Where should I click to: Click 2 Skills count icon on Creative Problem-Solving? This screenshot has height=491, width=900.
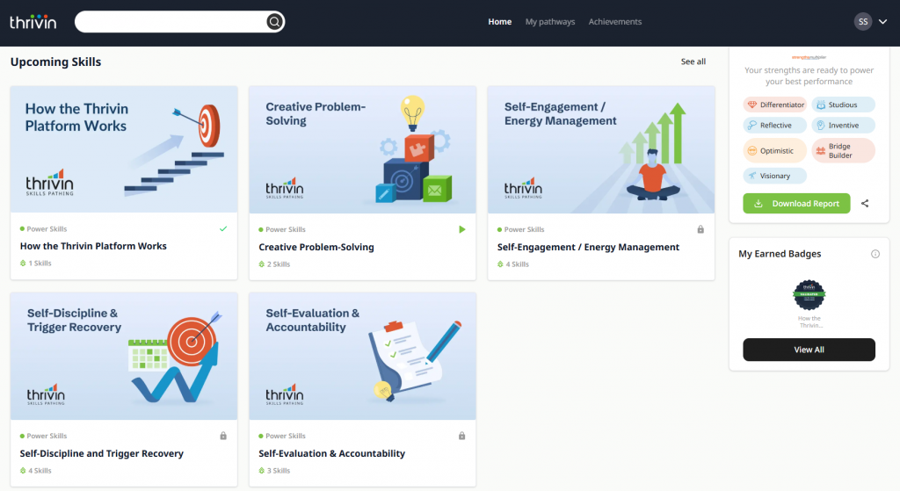[x=262, y=264]
